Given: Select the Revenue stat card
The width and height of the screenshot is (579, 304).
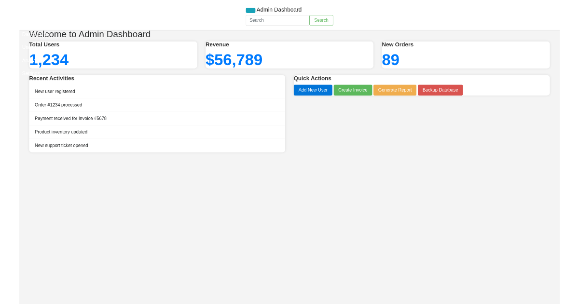Looking at the screenshot, I should point(289,55).
